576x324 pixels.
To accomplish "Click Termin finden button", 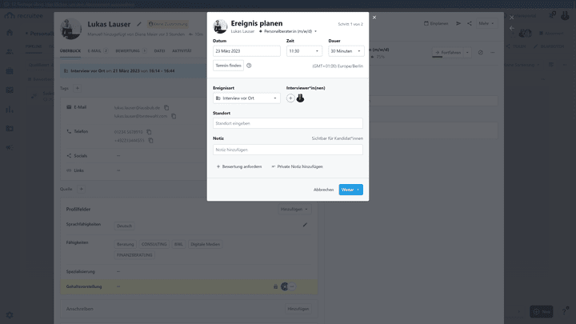I will coord(228,66).
